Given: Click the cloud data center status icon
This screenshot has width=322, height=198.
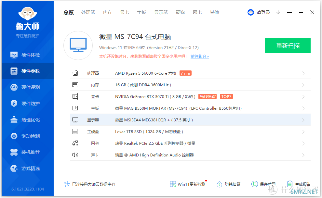Looking at the screenshot, I should (67, 184).
